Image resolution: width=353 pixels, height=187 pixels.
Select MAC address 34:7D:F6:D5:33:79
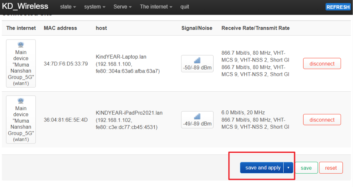click(x=66, y=64)
